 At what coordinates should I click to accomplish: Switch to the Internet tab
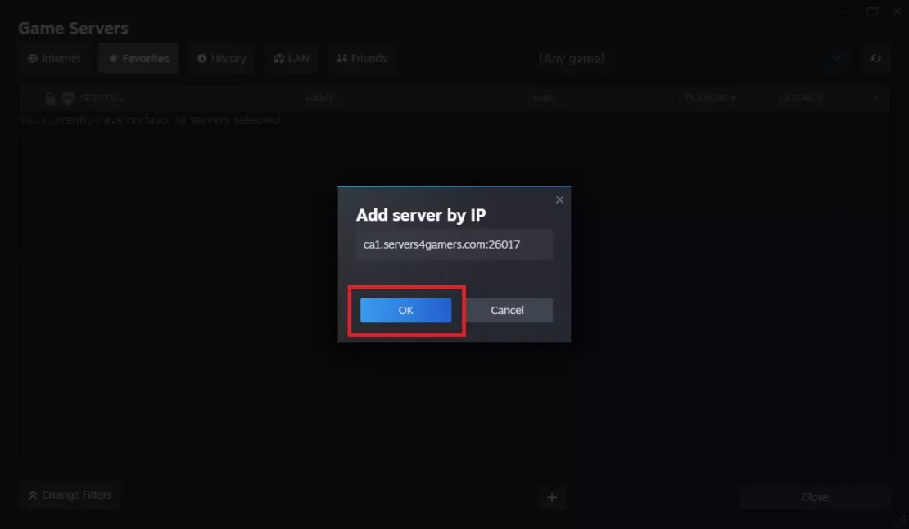click(x=55, y=58)
